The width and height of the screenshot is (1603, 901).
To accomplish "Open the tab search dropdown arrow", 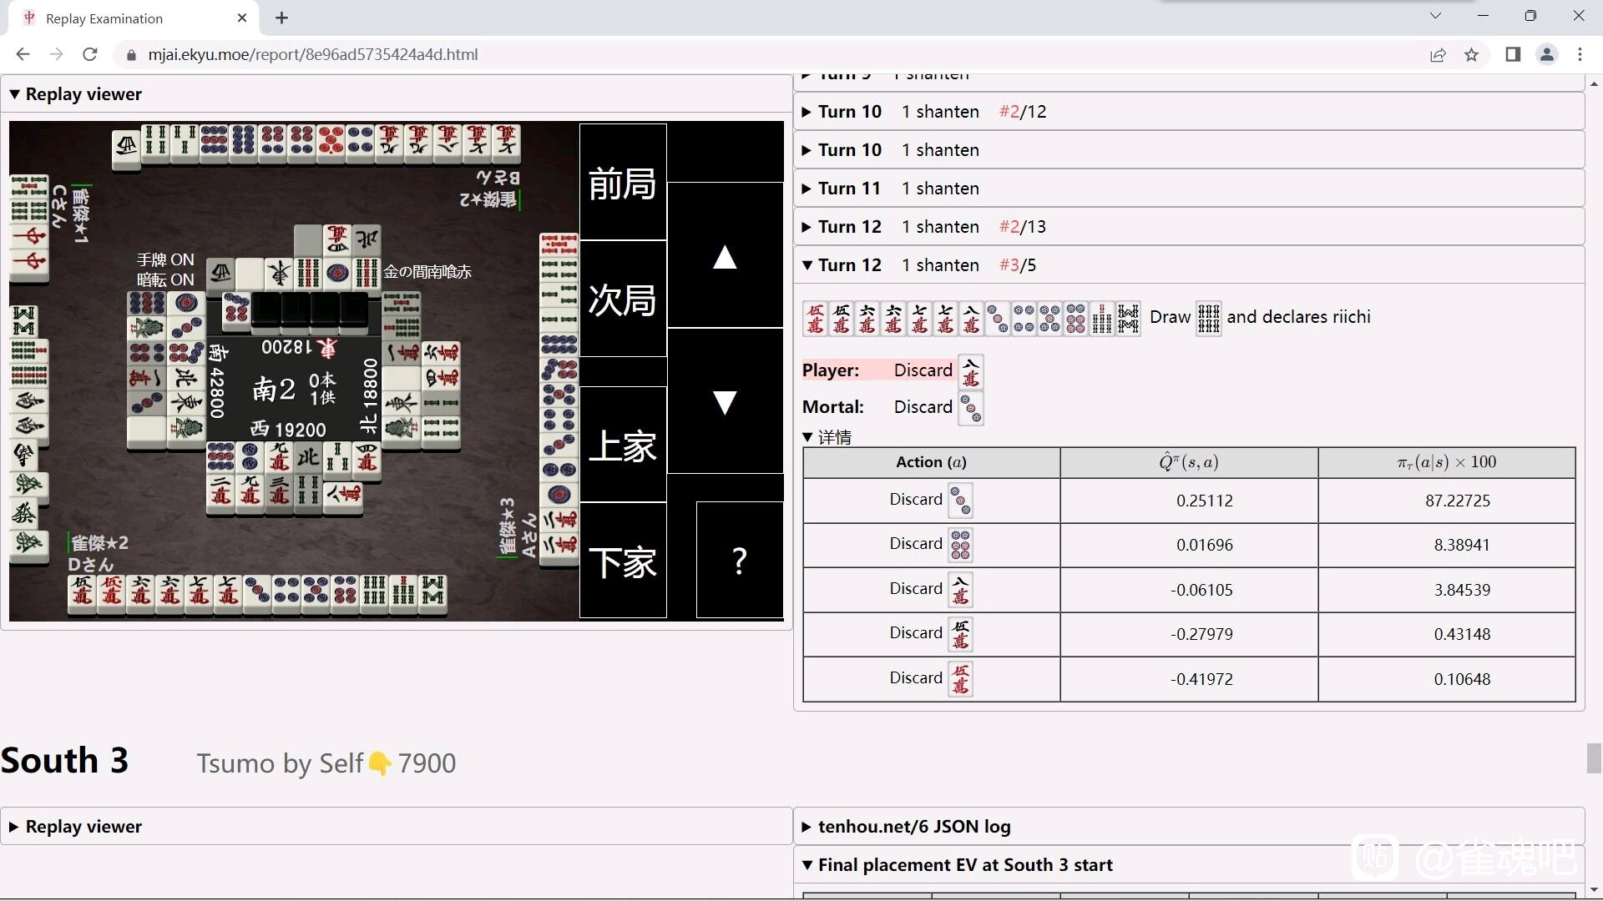I will tap(1435, 16).
